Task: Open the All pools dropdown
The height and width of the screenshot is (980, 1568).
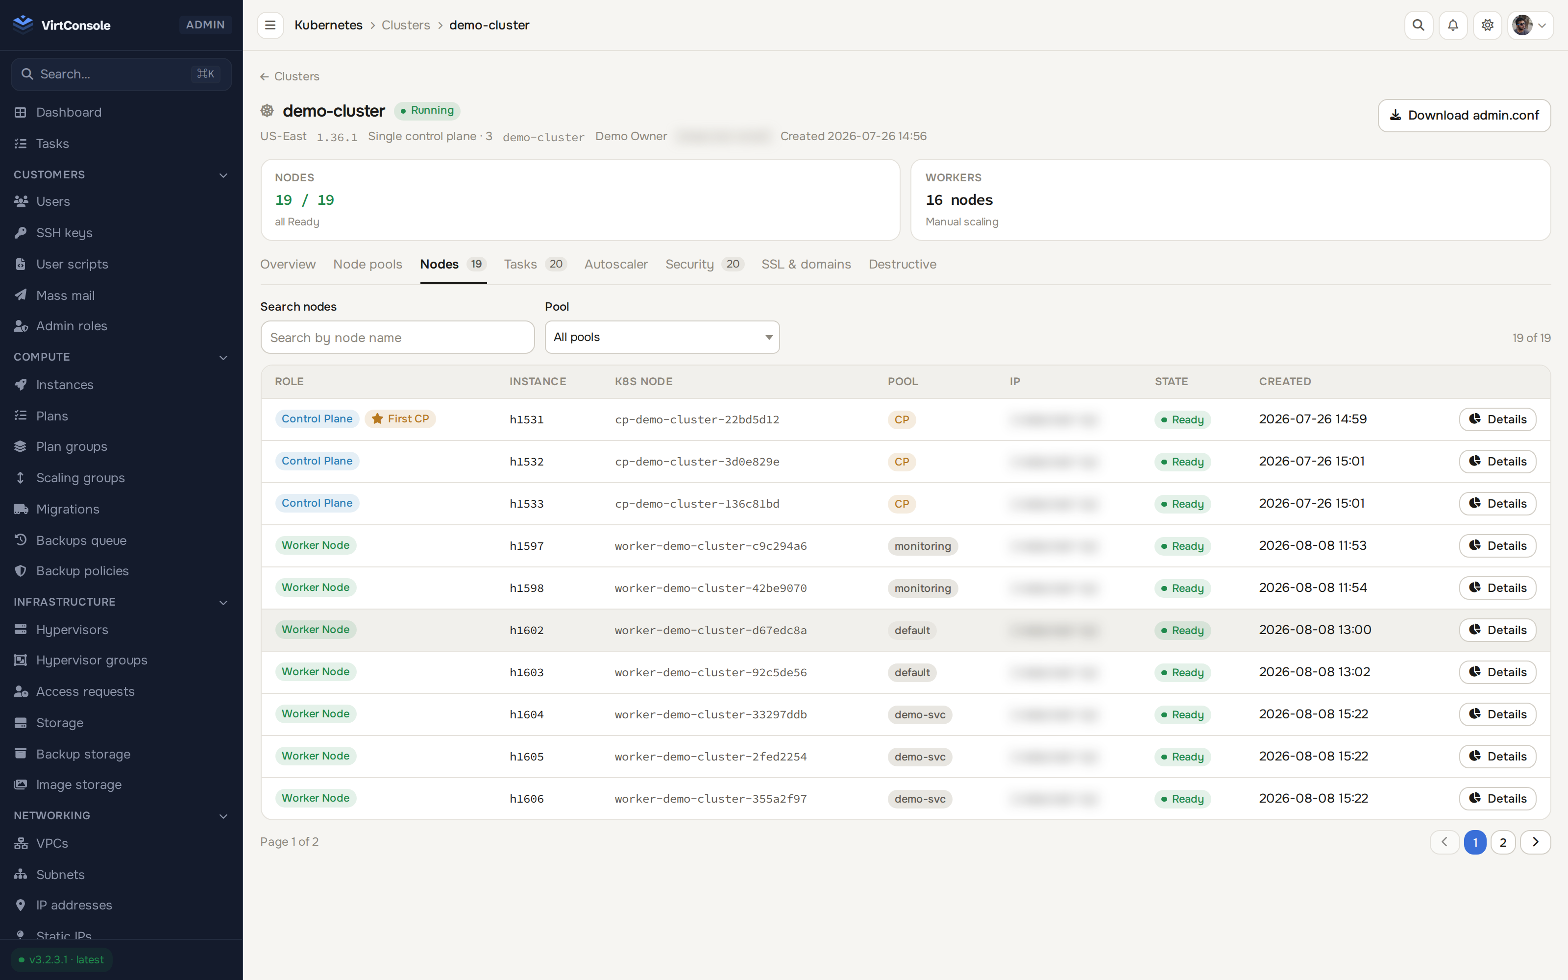Action: pyautogui.click(x=662, y=337)
